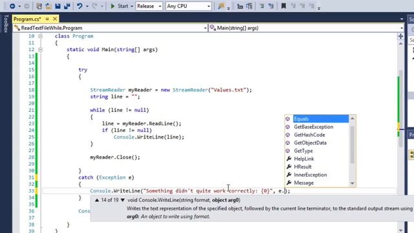Click the editor vertical scroll up arrow
The width and height of the screenshot is (414, 233).
point(400,43)
